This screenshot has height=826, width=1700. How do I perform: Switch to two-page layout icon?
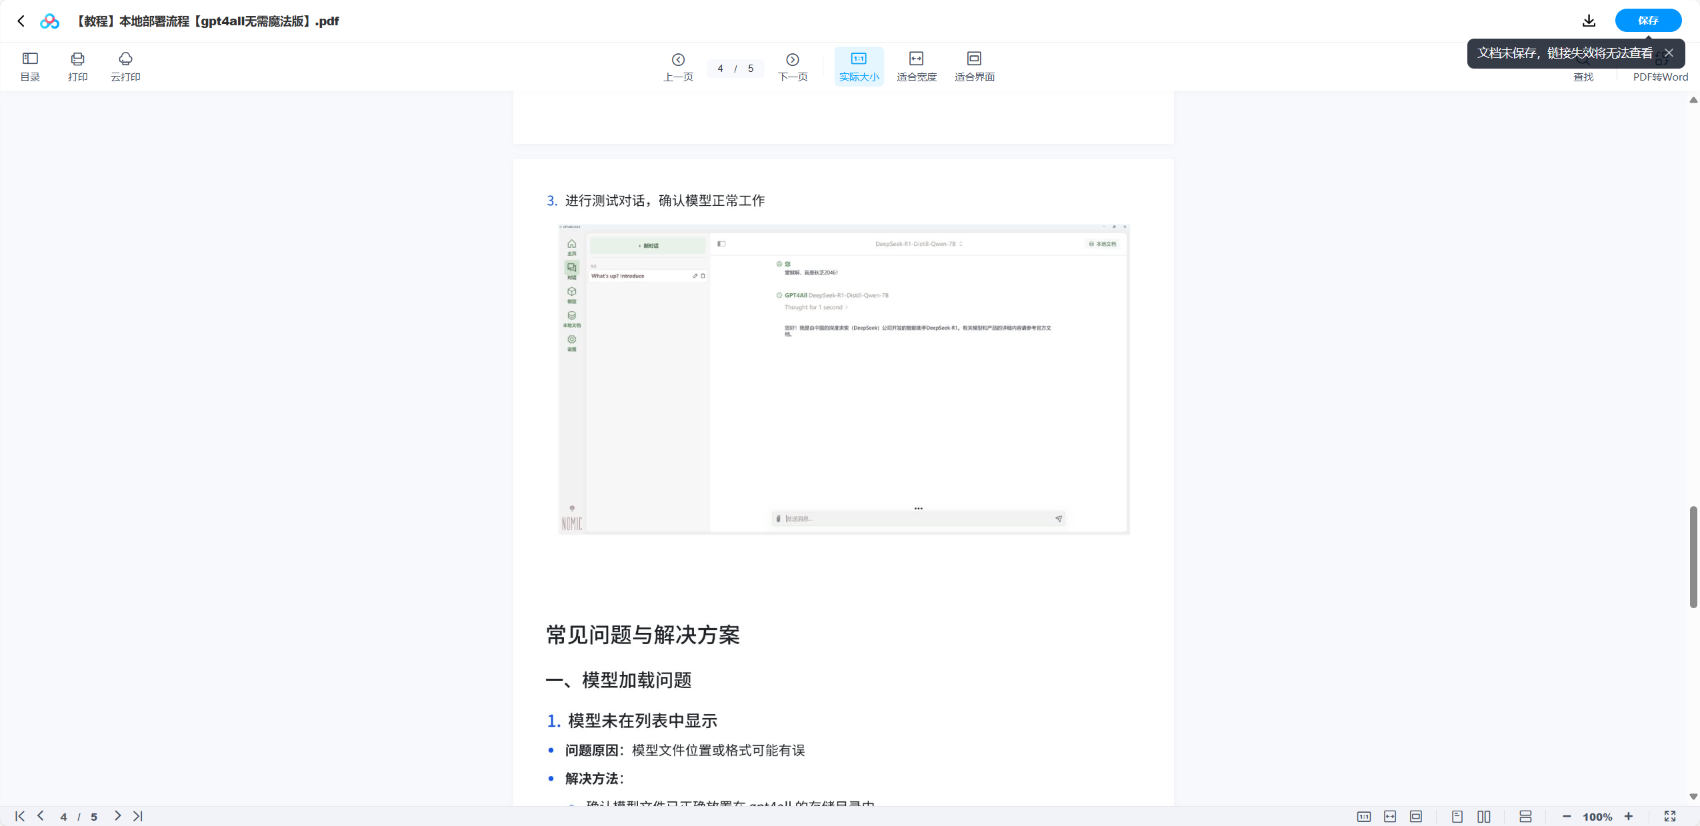point(1483,817)
